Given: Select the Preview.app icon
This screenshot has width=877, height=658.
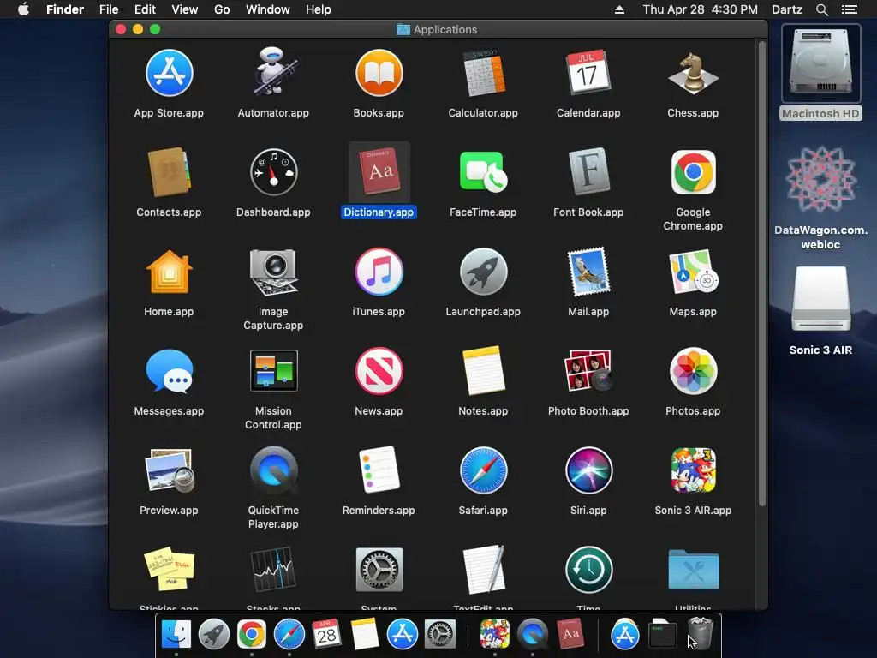Looking at the screenshot, I should pos(169,470).
